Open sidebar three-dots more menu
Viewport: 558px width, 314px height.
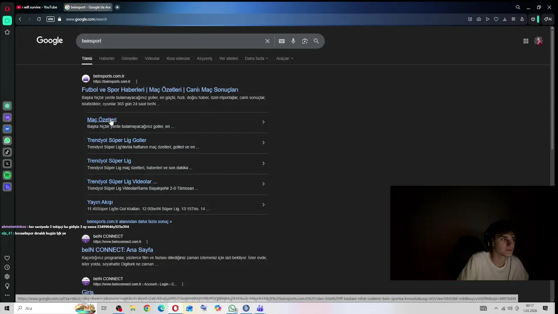(7, 295)
